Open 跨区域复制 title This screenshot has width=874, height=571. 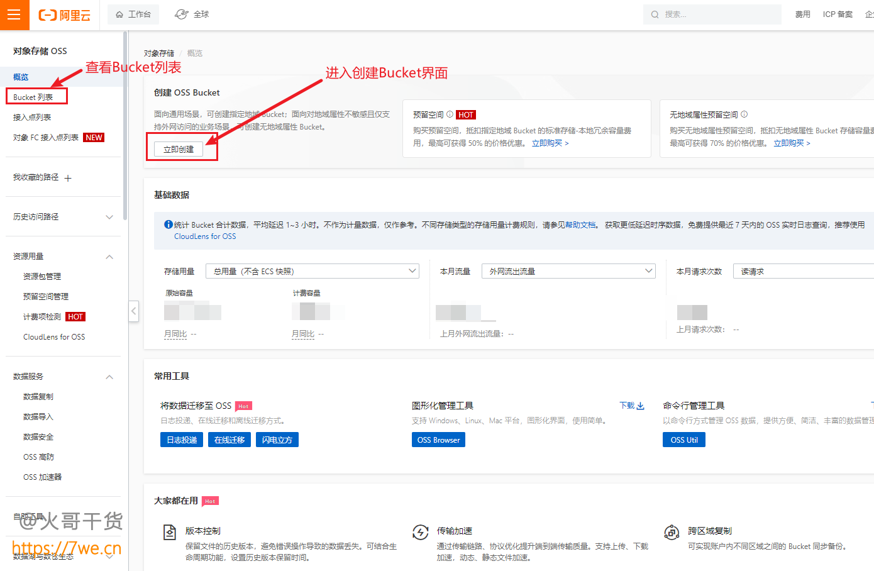pyautogui.click(x=710, y=531)
